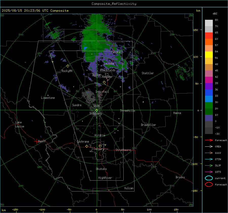Viewport: 228px width, 213px height.
Task: Select the magenta 39–42 dBZ swatch
Action: [x=209, y=80]
